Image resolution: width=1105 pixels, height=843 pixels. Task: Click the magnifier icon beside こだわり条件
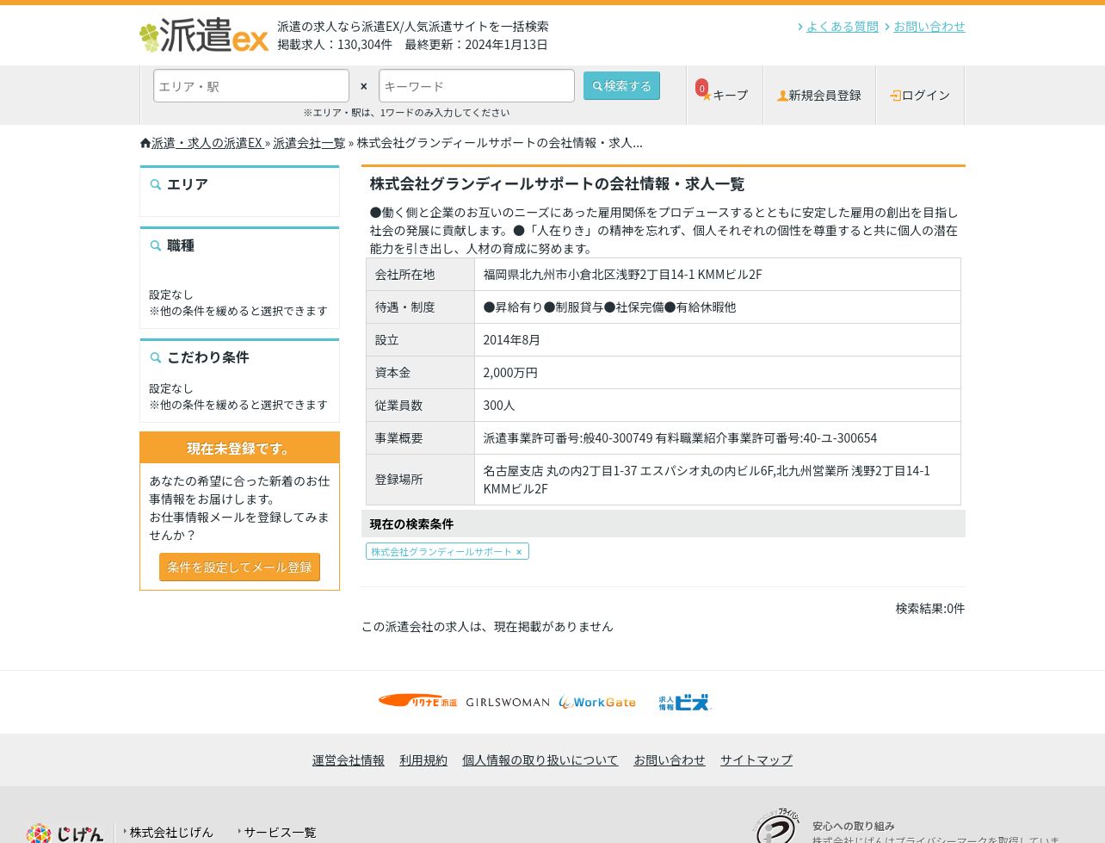tap(156, 357)
